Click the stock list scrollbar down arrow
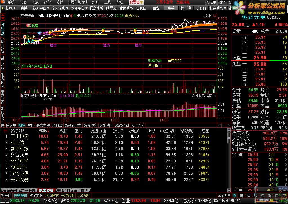This screenshot has width=288, height=204. click(x=229, y=190)
